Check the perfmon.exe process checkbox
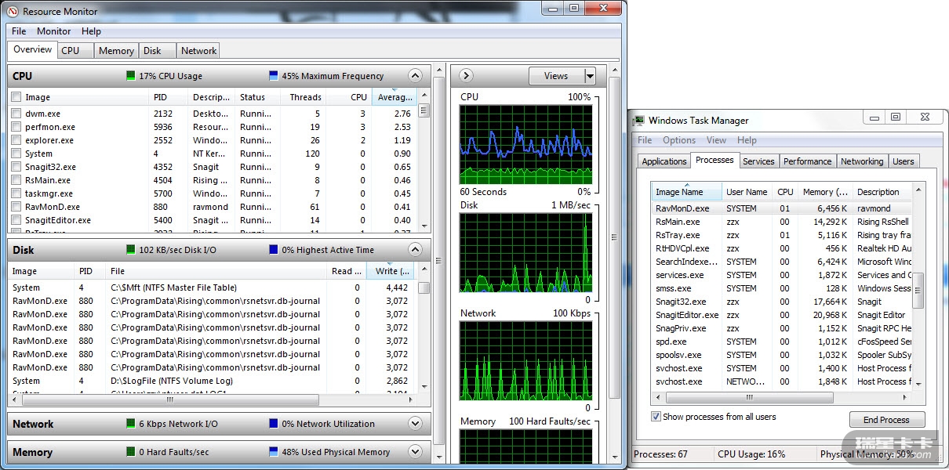The width and height of the screenshot is (949, 470). (x=16, y=127)
